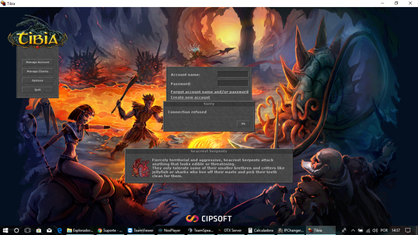Viewport: 418px width, 235px height.
Task: Click the Seacrest Serpents title text
Action: tap(209, 151)
